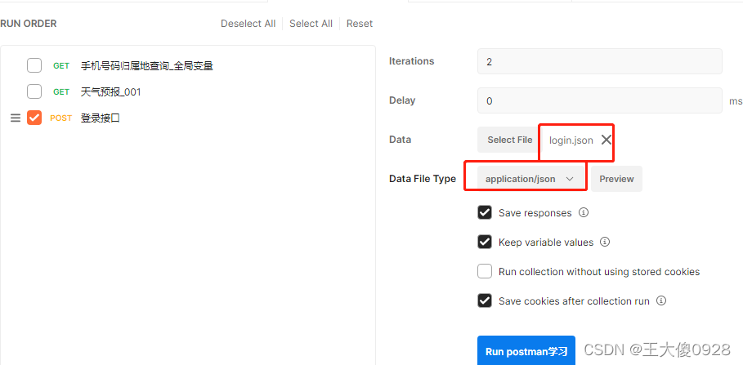Grab the reorder handle for 登录接口
743x365 pixels.
coord(16,118)
